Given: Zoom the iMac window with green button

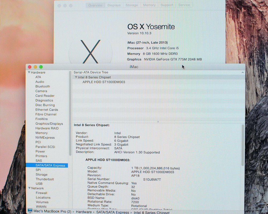Looking at the screenshot, I should pos(41,67).
